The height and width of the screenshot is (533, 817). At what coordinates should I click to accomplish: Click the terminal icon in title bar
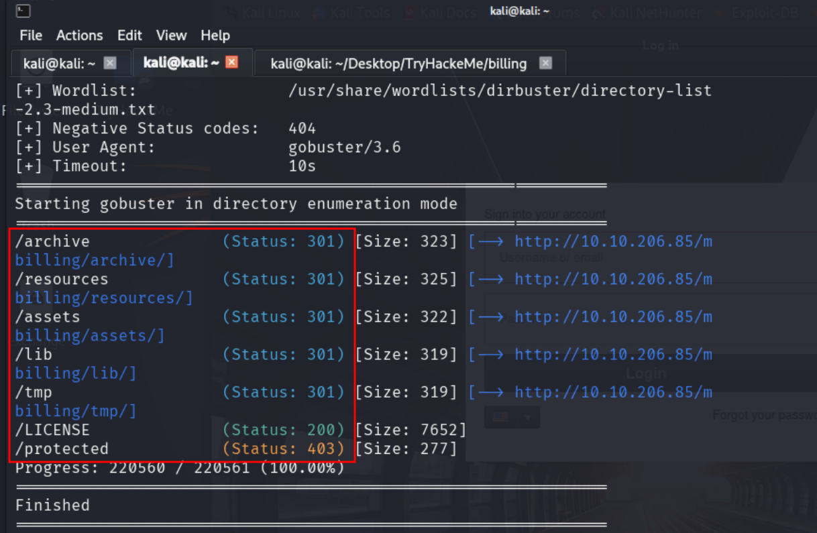coord(23,11)
